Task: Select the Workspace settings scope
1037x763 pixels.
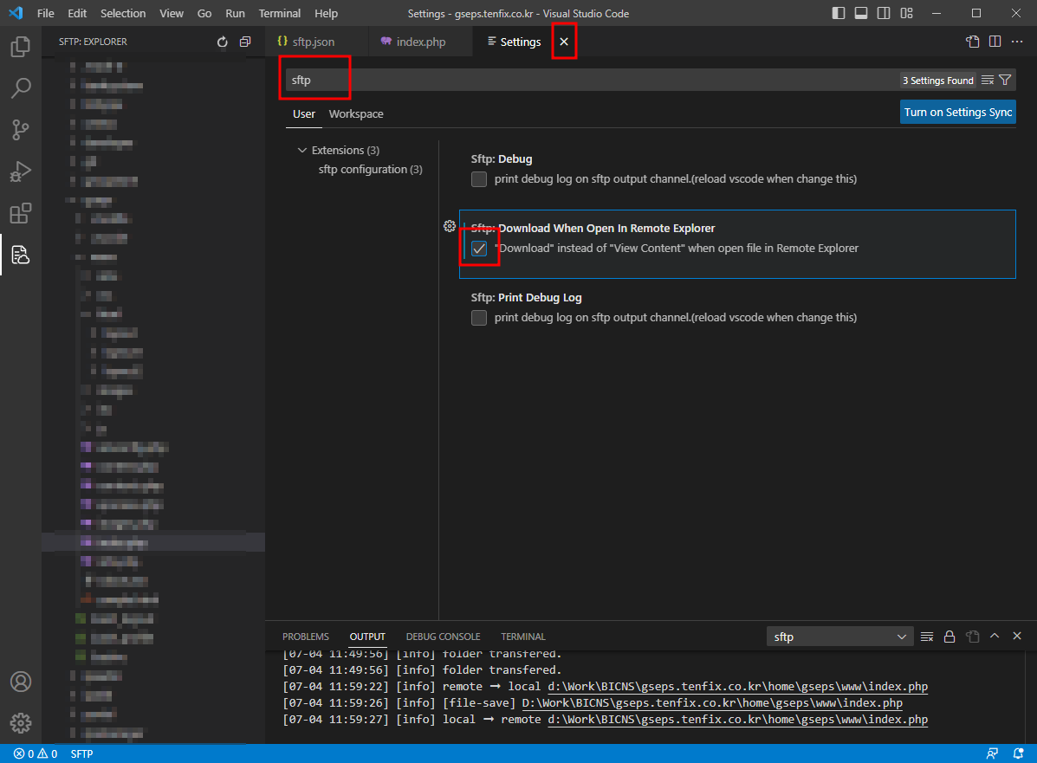Action: [356, 113]
